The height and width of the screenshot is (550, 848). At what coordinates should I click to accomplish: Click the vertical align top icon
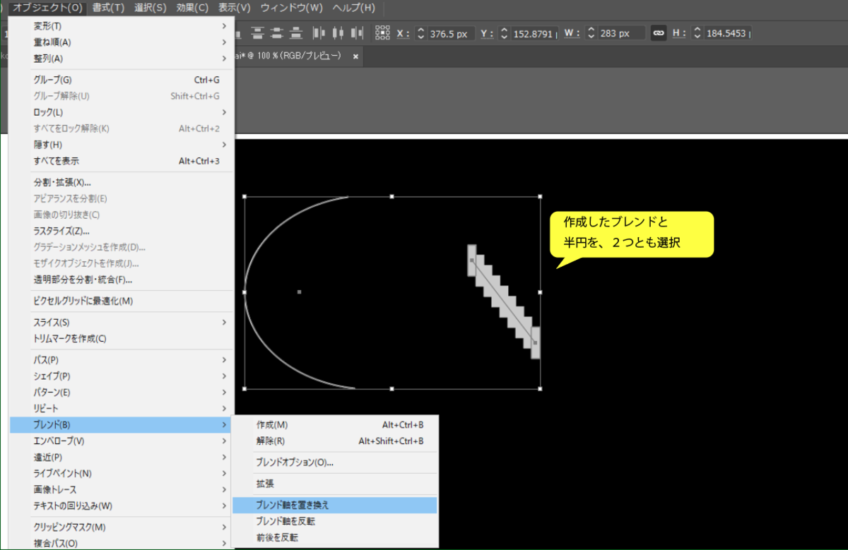pyautogui.click(x=258, y=32)
